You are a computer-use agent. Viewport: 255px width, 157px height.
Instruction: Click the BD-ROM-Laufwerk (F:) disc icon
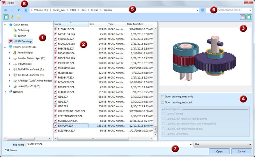pyautogui.click(x=15, y=75)
